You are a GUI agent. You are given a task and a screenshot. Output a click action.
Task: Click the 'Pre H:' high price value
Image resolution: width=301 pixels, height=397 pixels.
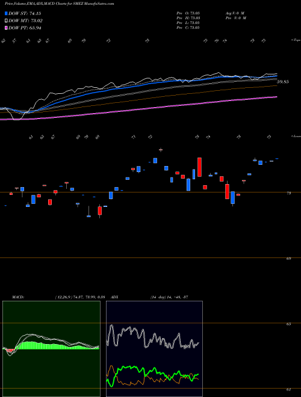(188, 17)
